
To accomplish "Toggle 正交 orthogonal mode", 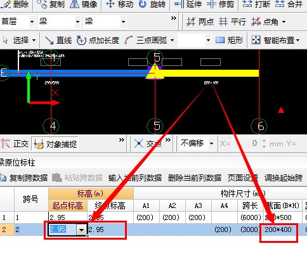I will [x=15, y=144].
